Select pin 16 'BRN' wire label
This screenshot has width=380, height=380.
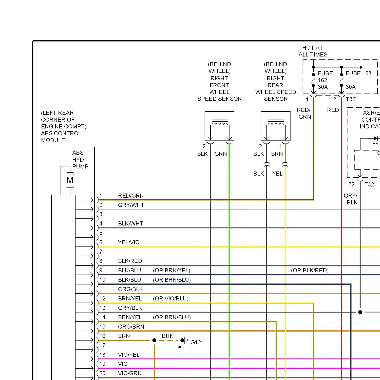[x=124, y=336]
